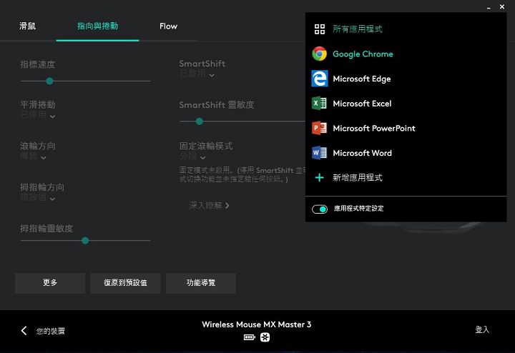Minimize the Logitech Options window
515x353 pixels.
coord(489,7)
